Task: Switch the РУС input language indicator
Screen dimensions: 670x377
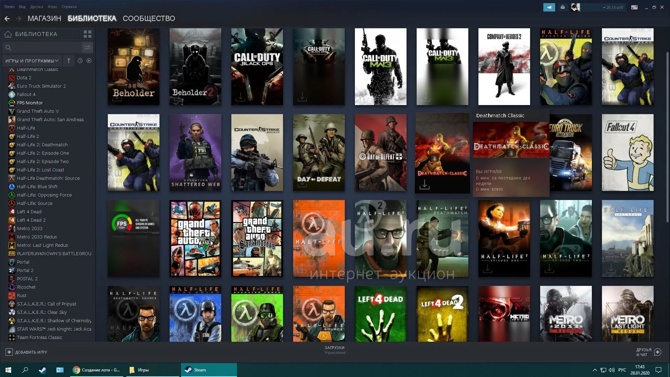Action: pos(622,370)
